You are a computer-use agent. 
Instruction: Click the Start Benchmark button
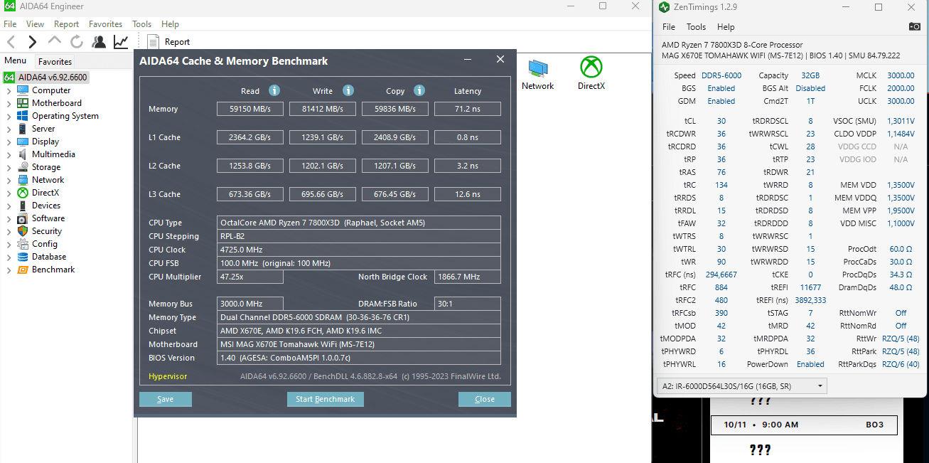(x=326, y=399)
